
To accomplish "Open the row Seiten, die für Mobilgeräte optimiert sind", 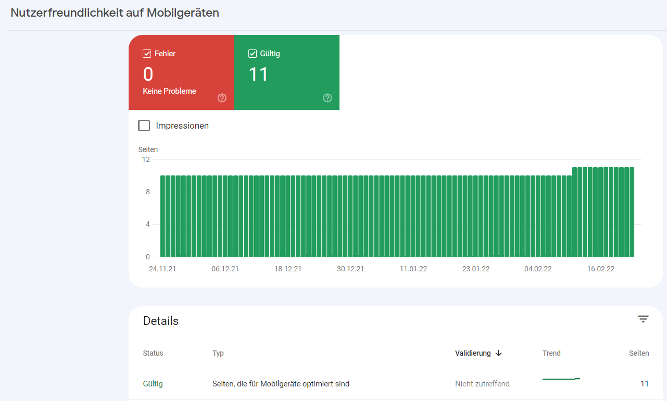I will 281,383.
